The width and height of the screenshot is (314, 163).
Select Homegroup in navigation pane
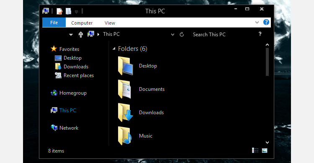point(73,93)
